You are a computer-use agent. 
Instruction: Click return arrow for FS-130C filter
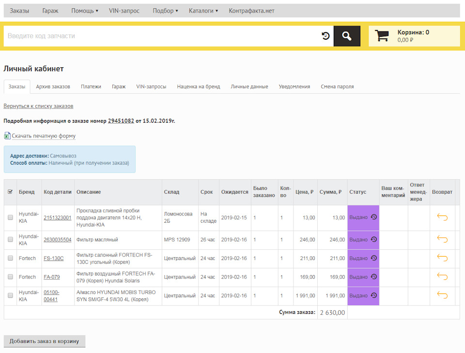[442, 258]
